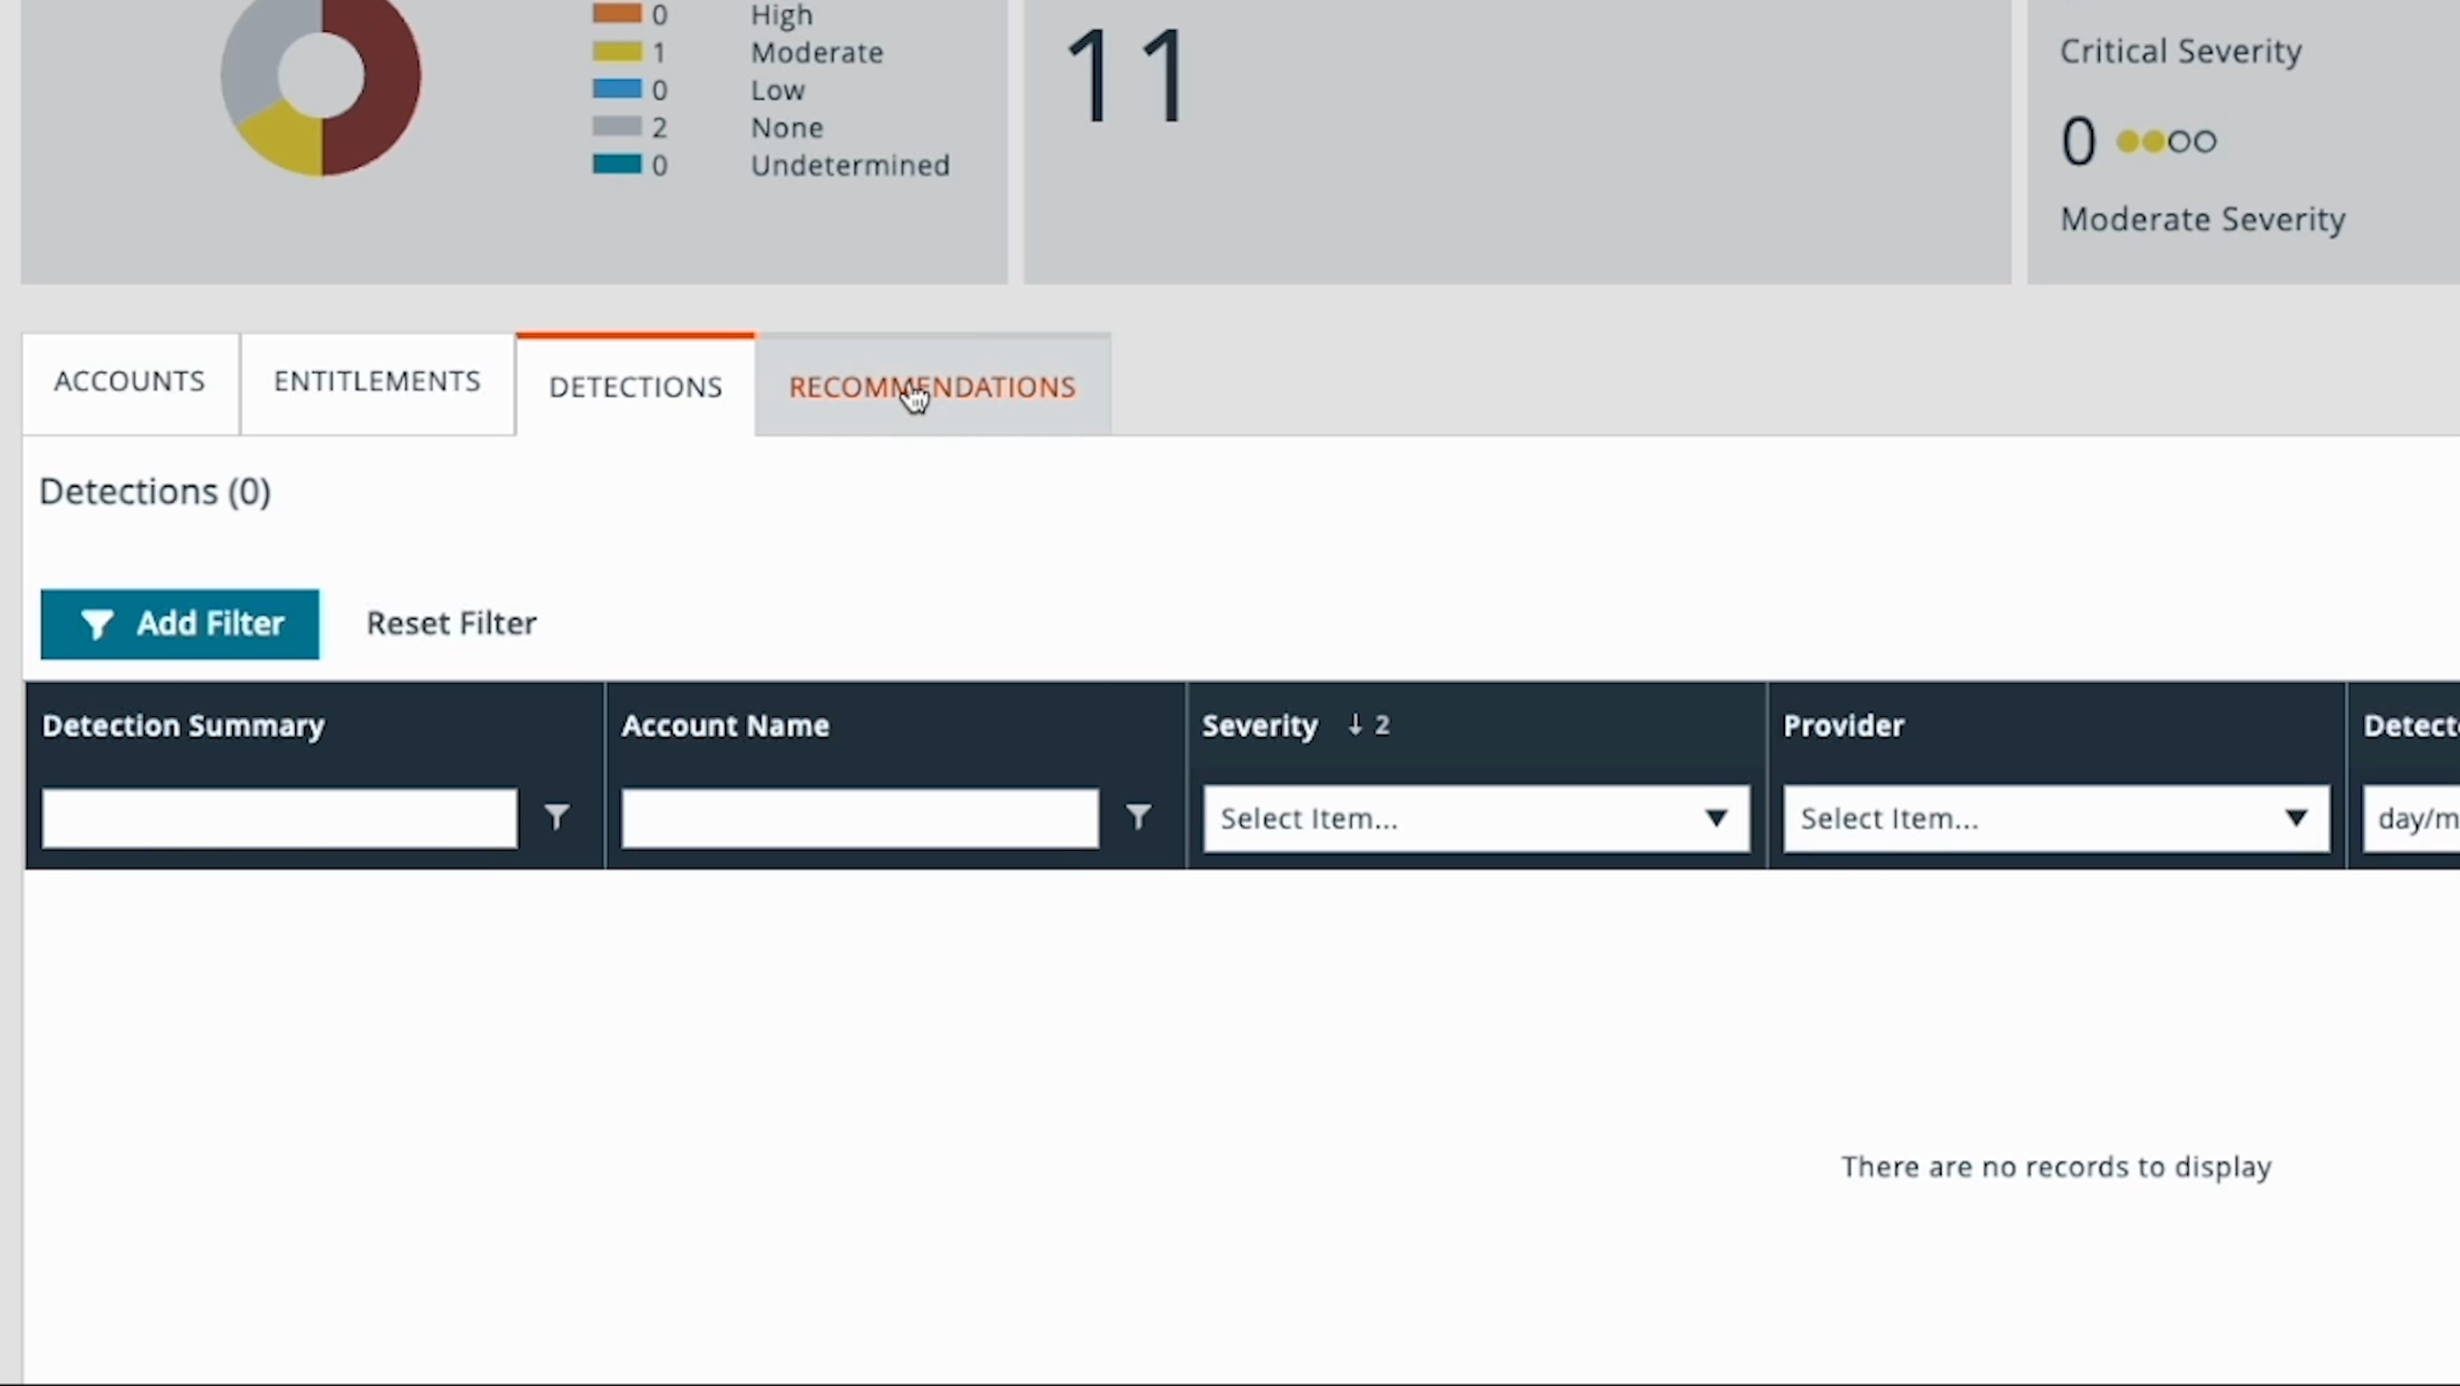Viewport: 2460px width, 1386px height.
Task: Switch to the Accounts tab
Action: click(x=130, y=381)
